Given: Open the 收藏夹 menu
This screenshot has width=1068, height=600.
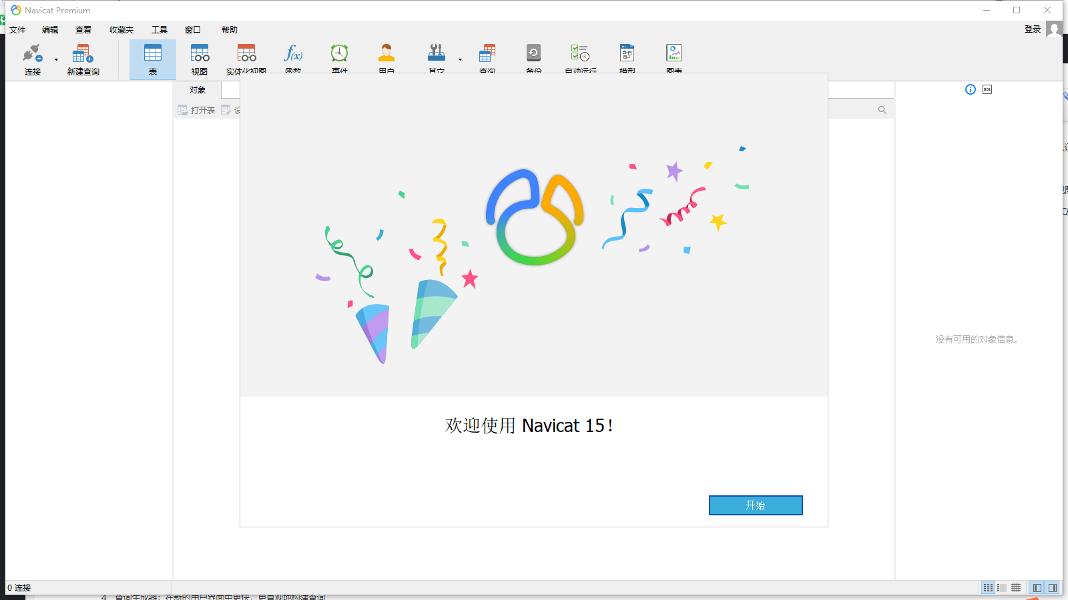Looking at the screenshot, I should [121, 29].
